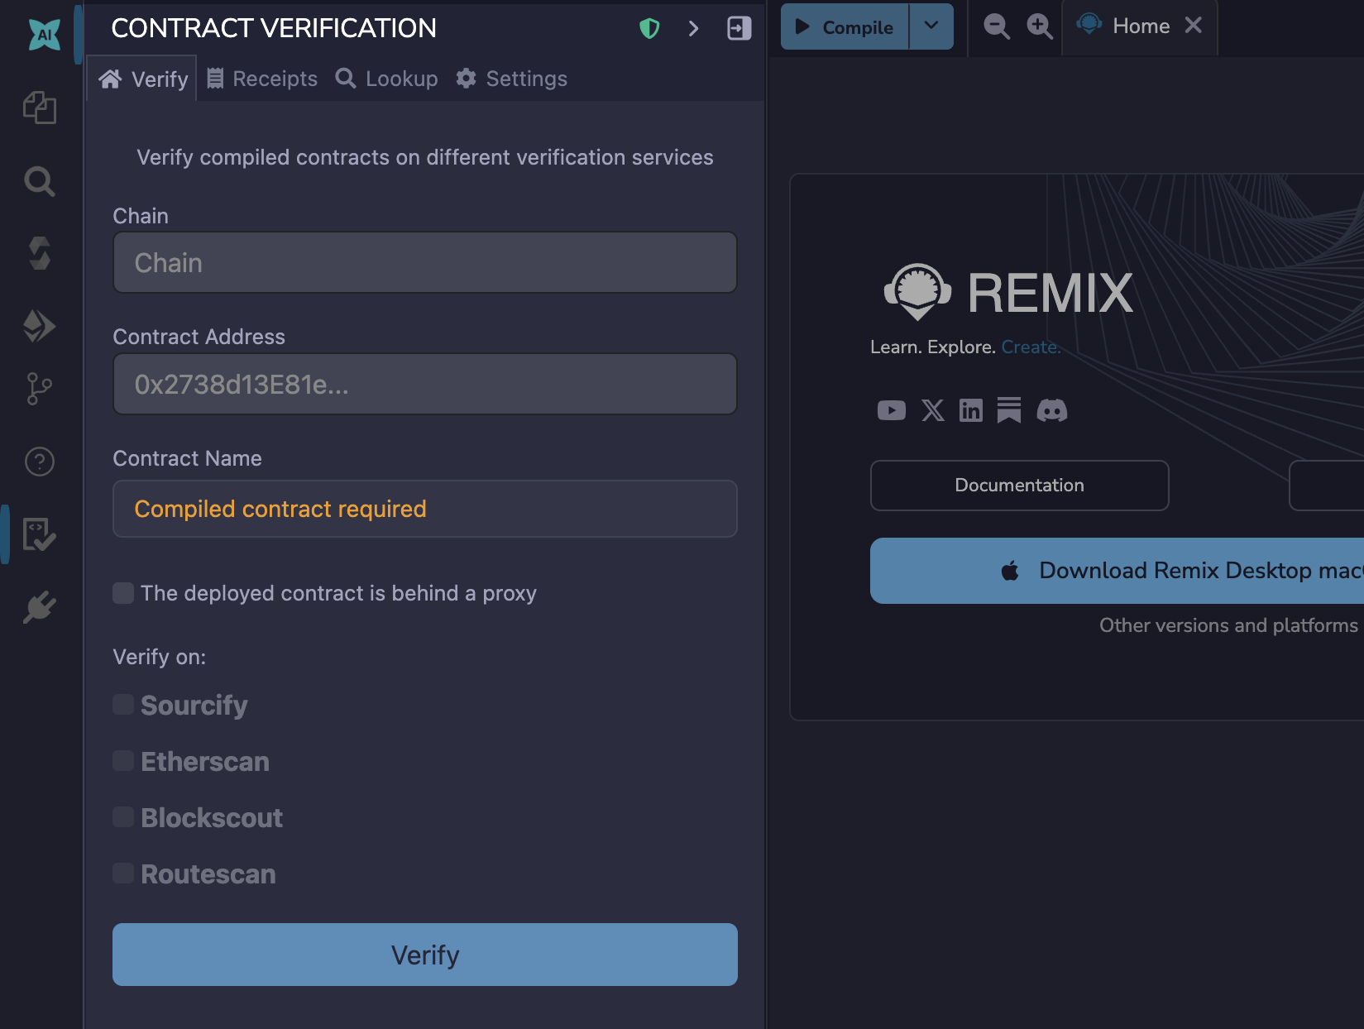Open the help question-mark sidebar icon
The image size is (1364, 1029).
tap(40, 462)
